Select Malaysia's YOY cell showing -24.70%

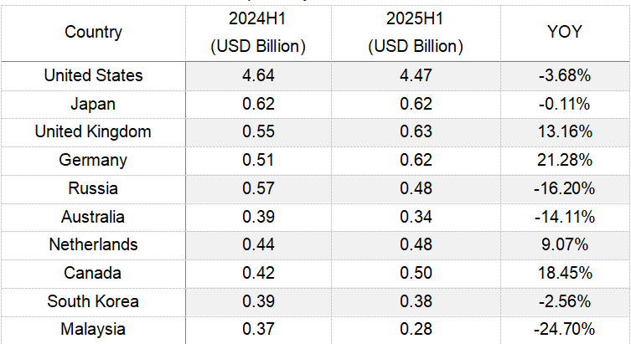[565, 329]
